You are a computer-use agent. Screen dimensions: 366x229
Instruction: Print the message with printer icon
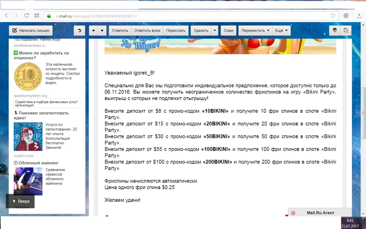335,30
